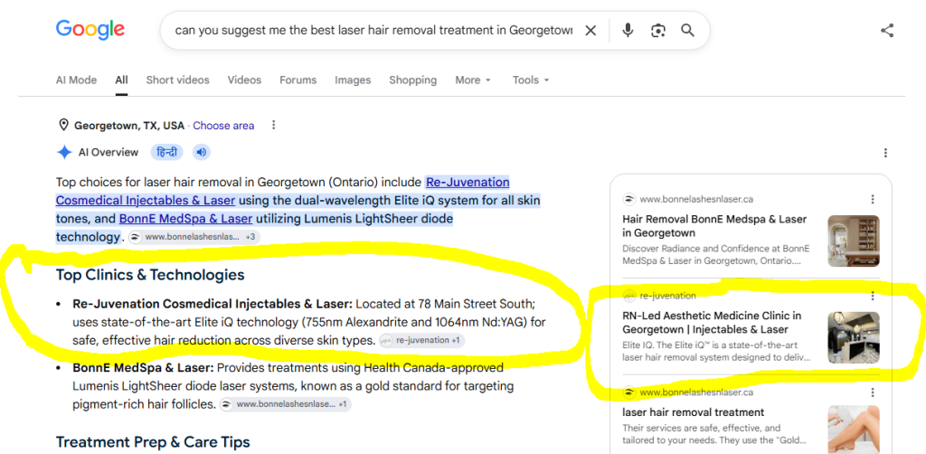Expand the Tools dropdown
The height and width of the screenshot is (454, 926).
[x=531, y=80]
